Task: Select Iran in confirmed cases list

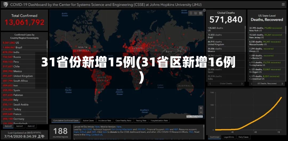Action: pos(25,86)
